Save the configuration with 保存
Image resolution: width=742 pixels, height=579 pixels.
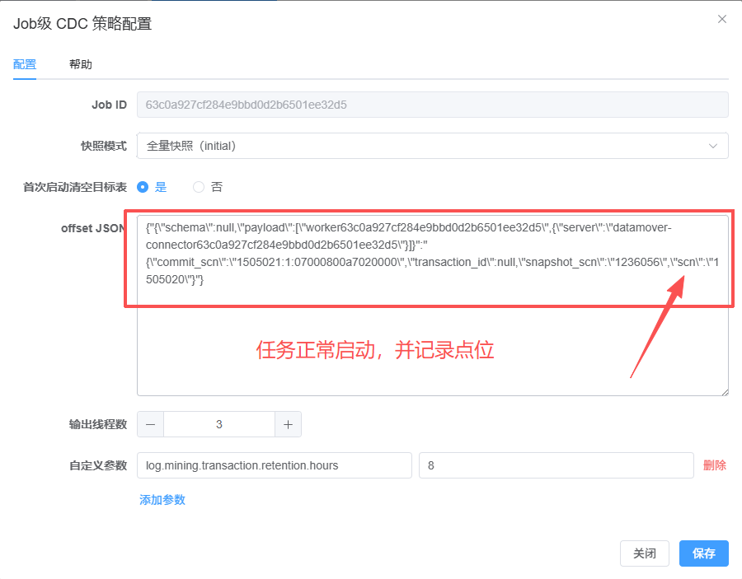[704, 553]
